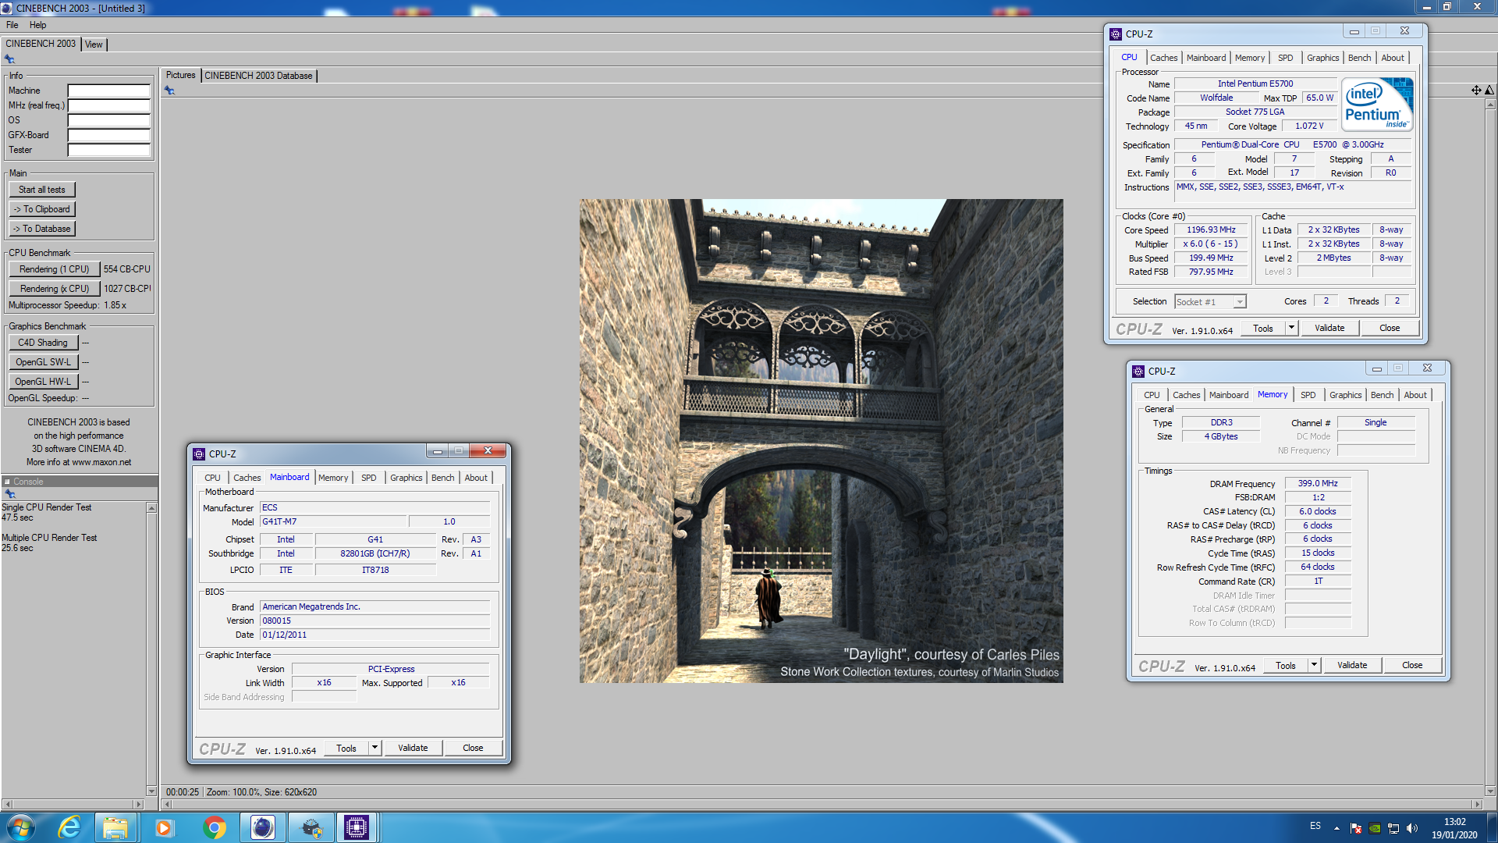
Task: Click Validate in Memory window
Action: [1352, 665]
